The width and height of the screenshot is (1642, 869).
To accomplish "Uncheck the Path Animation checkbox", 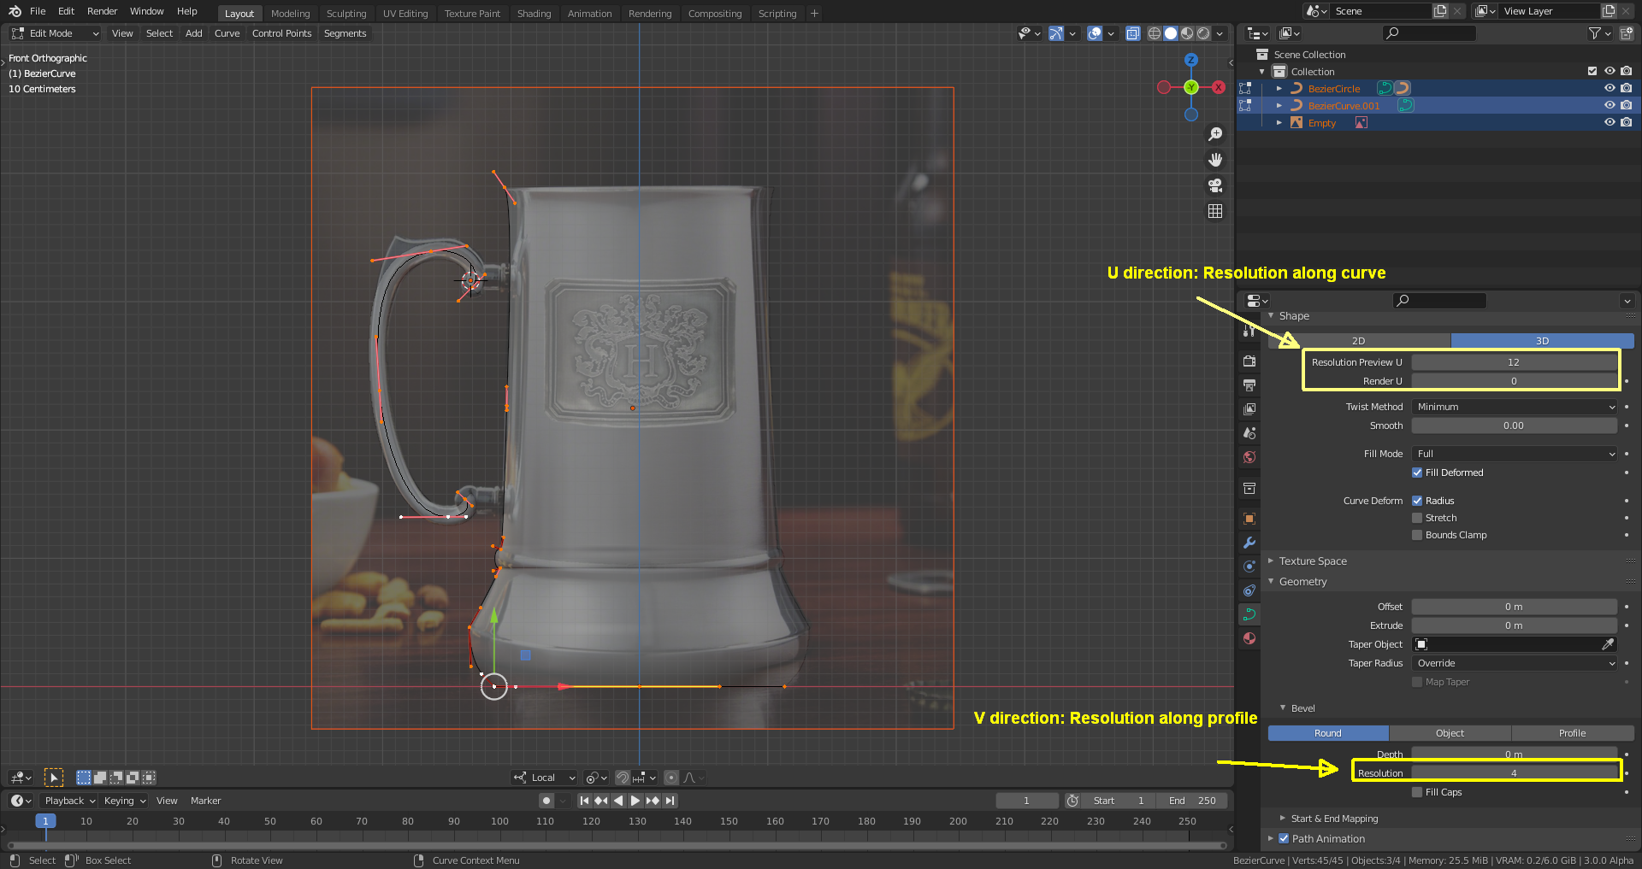I will coord(1284,838).
